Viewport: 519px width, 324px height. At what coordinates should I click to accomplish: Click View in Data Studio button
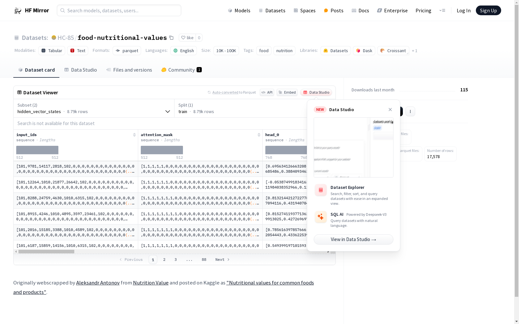click(354, 239)
